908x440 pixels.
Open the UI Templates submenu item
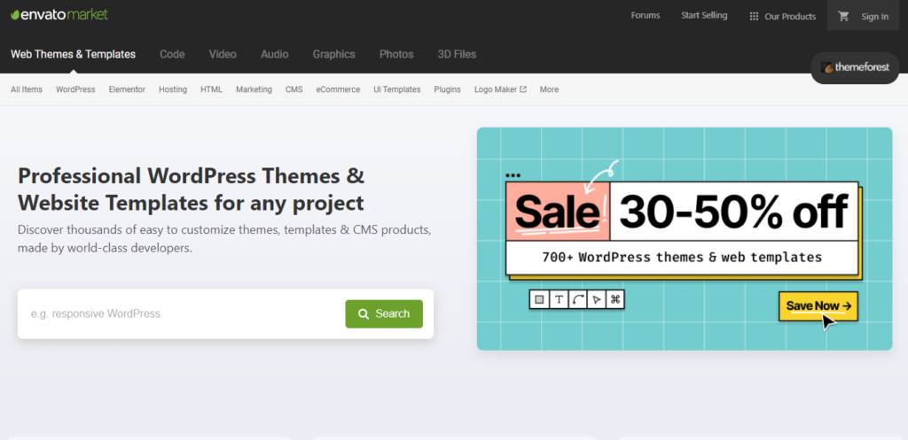396,89
